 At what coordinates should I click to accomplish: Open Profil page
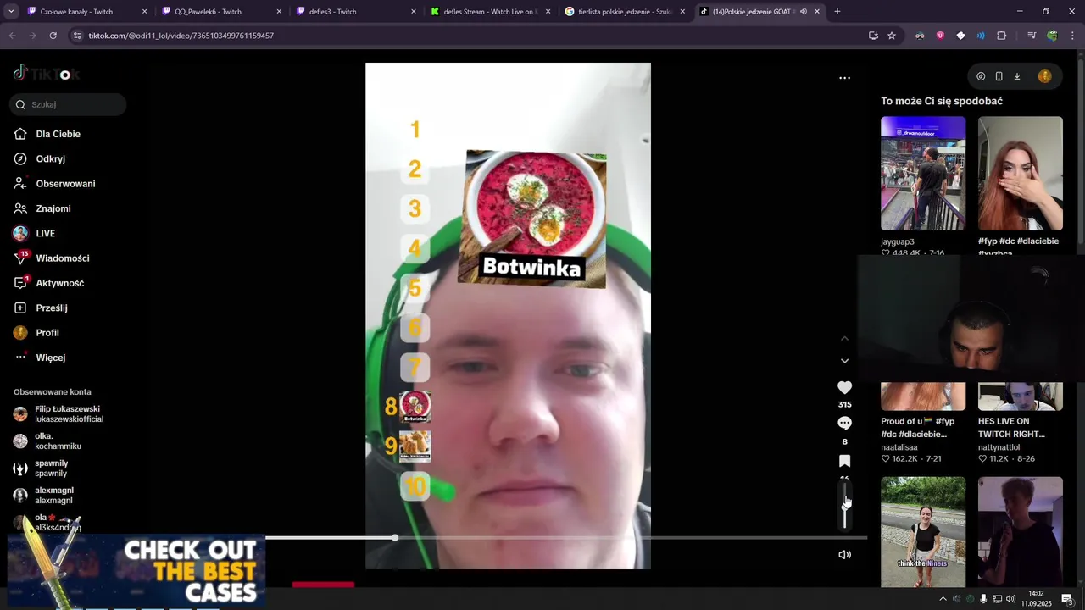coord(36,333)
